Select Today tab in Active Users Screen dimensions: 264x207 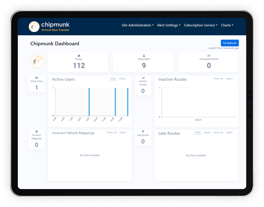tap(113, 79)
